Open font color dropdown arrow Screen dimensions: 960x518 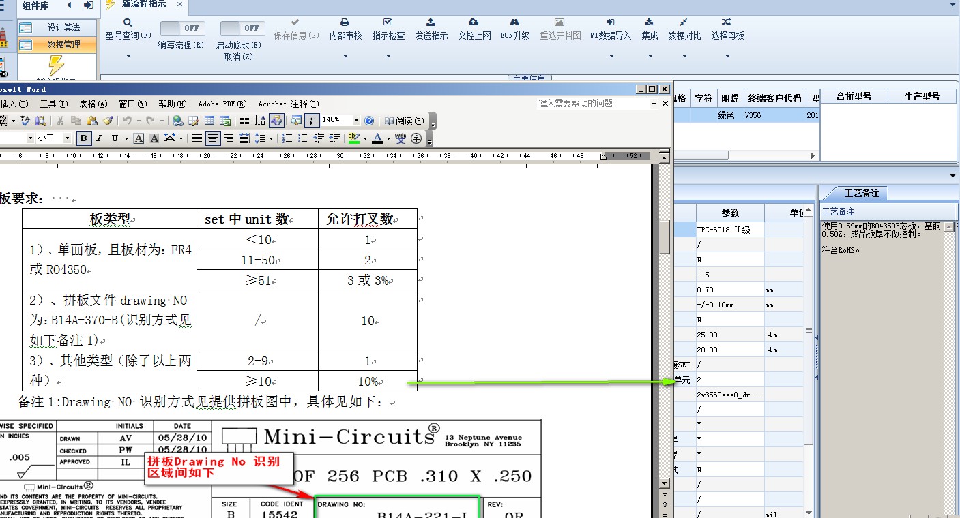(x=388, y=138)
